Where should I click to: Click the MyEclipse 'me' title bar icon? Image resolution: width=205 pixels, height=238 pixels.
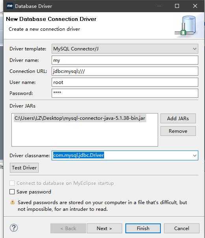[x=10, y=6]
